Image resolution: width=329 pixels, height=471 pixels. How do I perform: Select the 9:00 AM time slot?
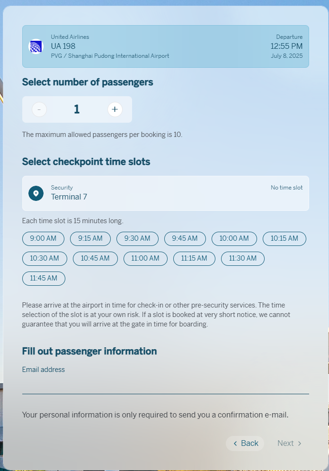(x=43, y=239)
